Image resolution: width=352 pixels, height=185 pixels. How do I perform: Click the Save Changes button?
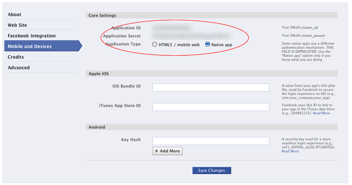click(212, 170)
